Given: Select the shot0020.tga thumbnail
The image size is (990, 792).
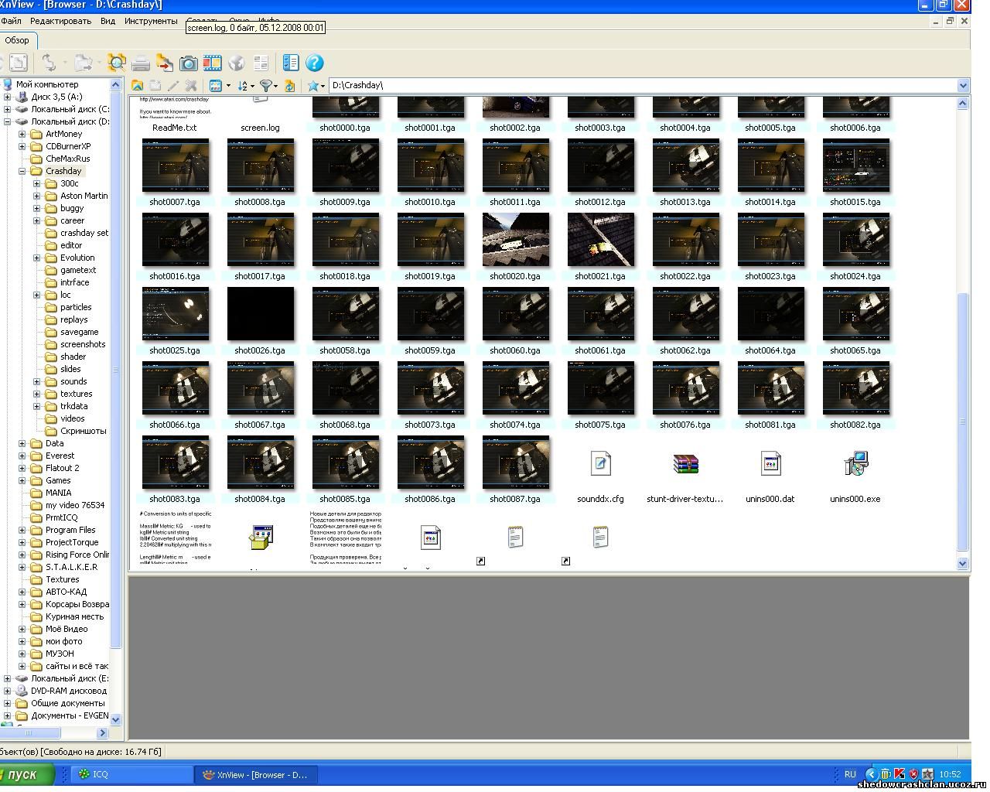Looking at the screenshot, I should (515, 240).
